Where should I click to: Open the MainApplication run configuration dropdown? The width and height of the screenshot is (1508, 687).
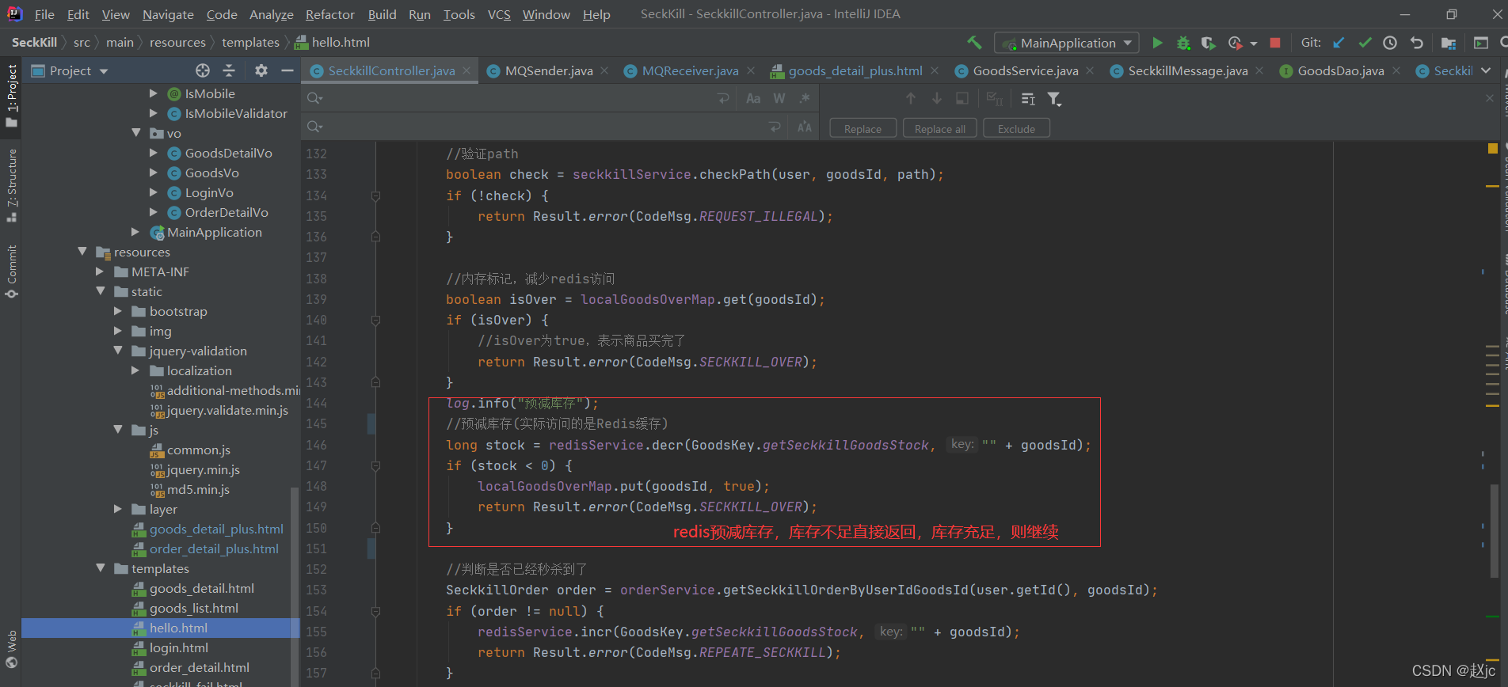tap(1067, 43)
